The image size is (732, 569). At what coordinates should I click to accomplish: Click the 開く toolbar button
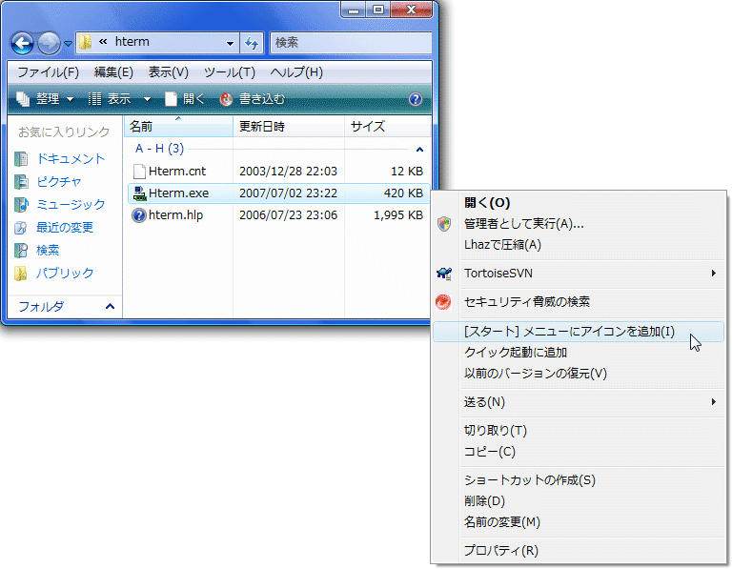point(185,99)
